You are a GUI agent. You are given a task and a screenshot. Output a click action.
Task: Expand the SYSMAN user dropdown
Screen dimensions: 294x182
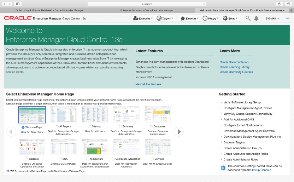272,18
